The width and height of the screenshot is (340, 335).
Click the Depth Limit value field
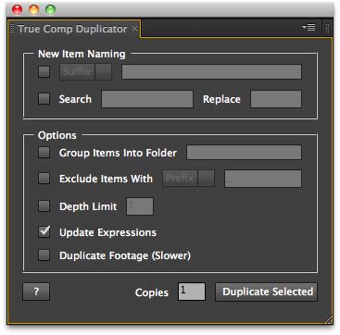coord(140,206)
